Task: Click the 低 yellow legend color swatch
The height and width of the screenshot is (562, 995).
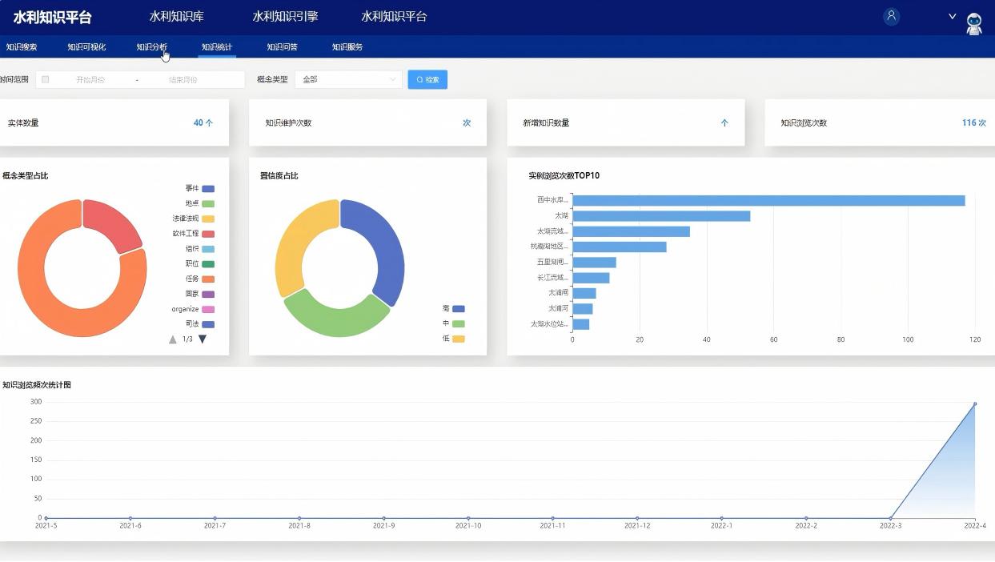Action: point(459,339)
